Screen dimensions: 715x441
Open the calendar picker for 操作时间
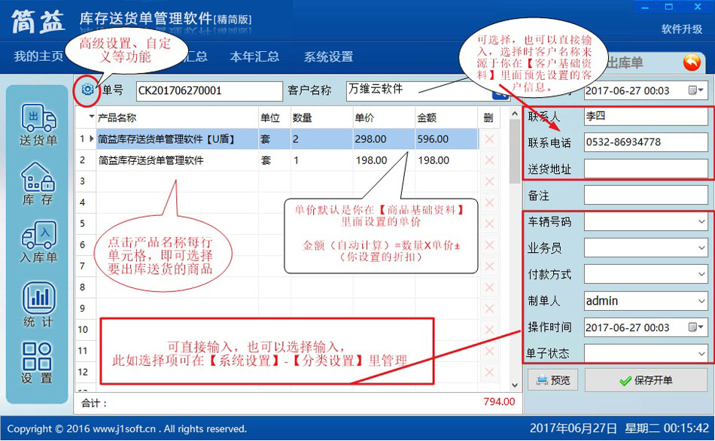[x=696, y=327]
